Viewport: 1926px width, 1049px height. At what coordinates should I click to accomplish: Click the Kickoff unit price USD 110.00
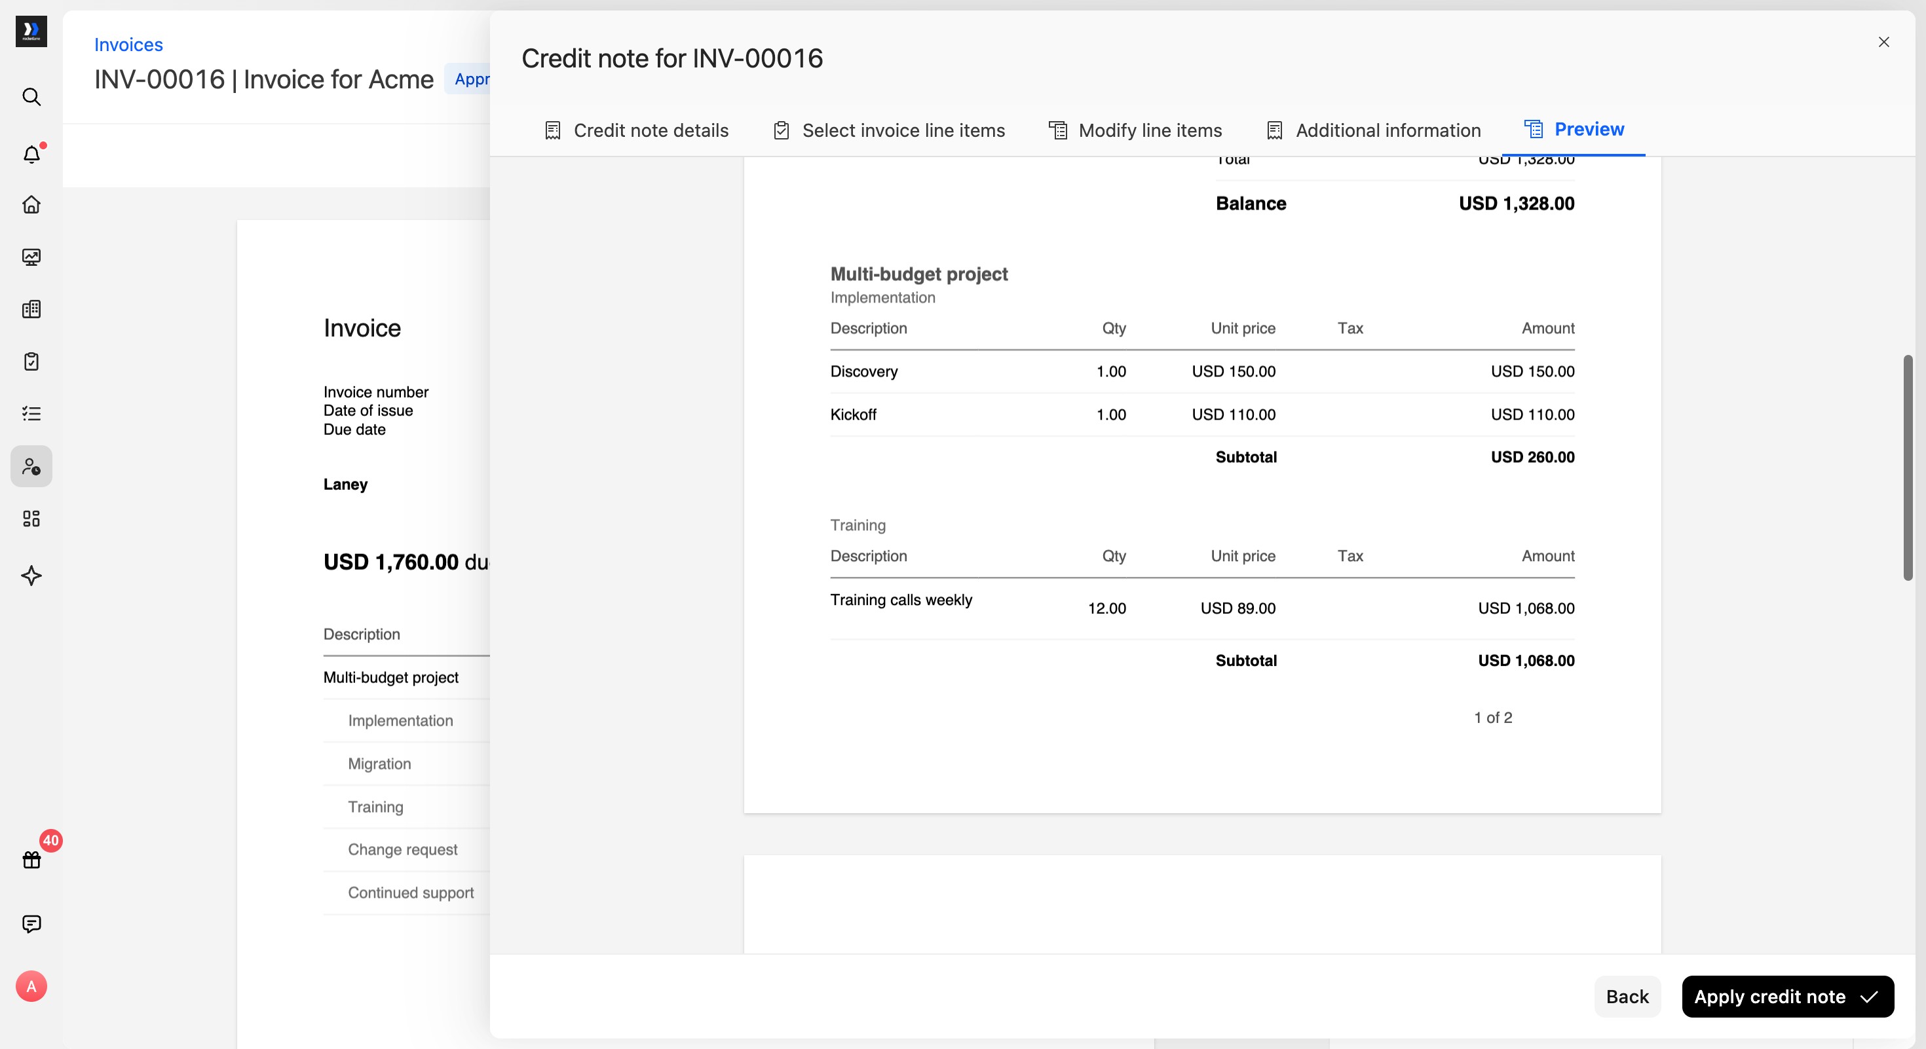pyautogui.click(x=1233, y=414)
